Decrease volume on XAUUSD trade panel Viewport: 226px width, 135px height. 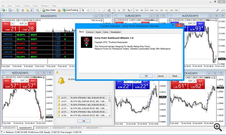click(12, 23)
